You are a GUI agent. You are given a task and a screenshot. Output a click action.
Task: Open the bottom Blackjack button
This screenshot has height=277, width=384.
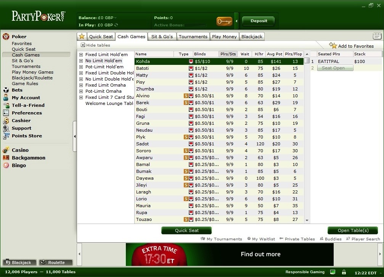point(19,262)
